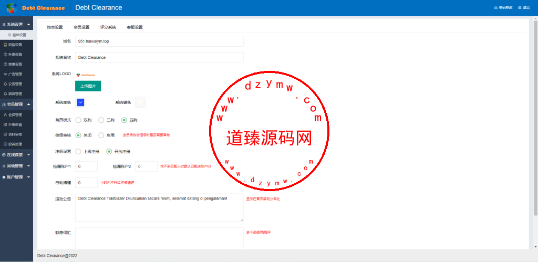
Task: Click the hint '找不到匹配人时默认匹配该账户ID'
Action: [185, 166]
